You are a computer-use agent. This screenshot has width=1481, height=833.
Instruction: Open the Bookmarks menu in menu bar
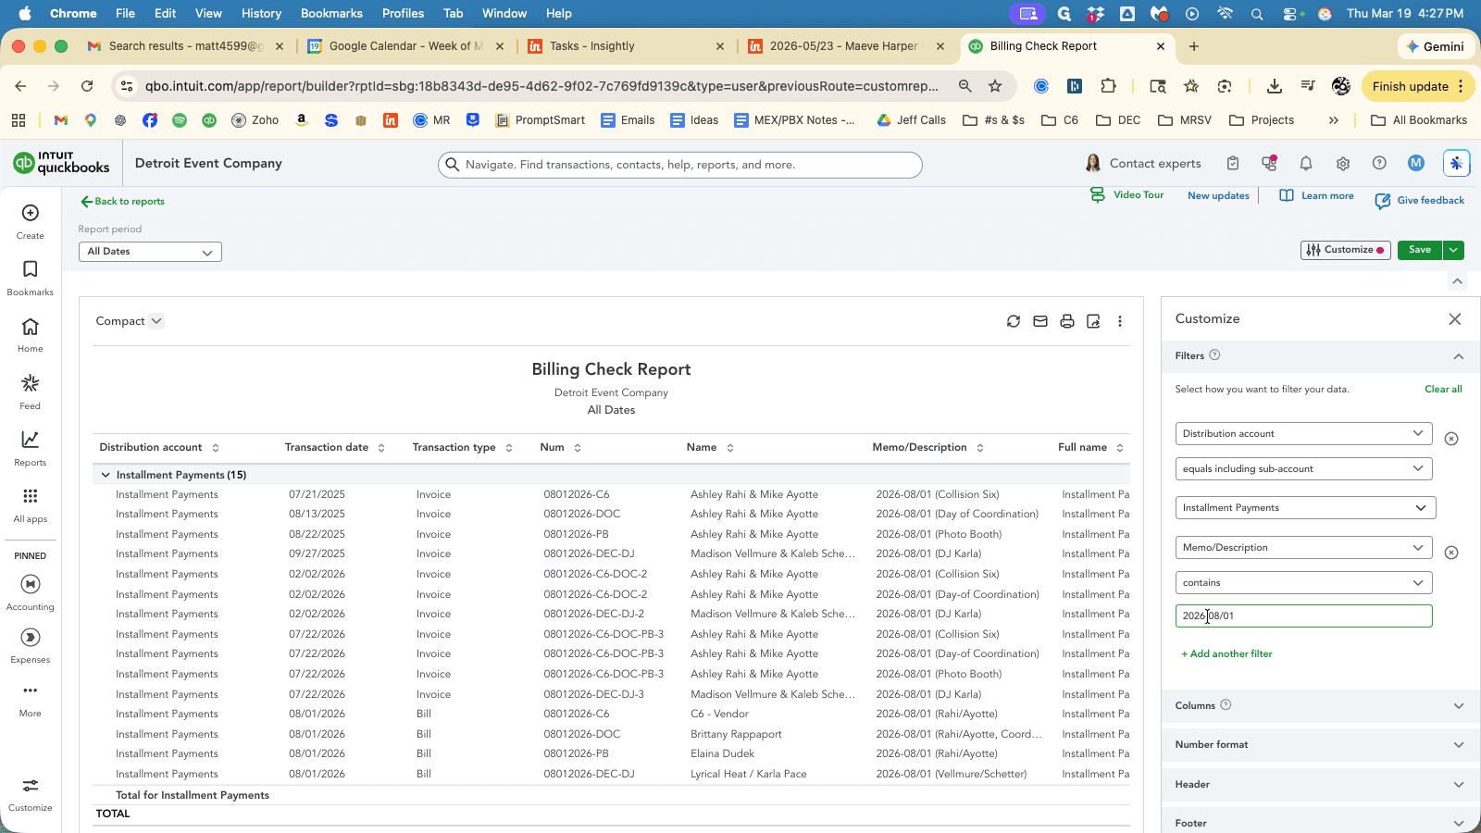coord(331,13)
